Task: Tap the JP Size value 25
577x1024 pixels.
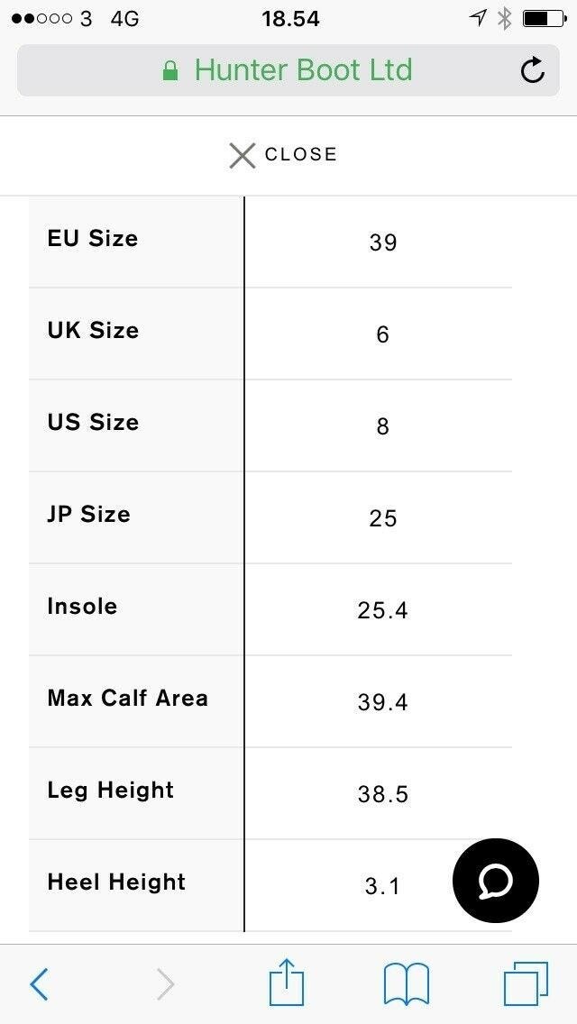Action: pyautogui.click(x=382, y=518)
